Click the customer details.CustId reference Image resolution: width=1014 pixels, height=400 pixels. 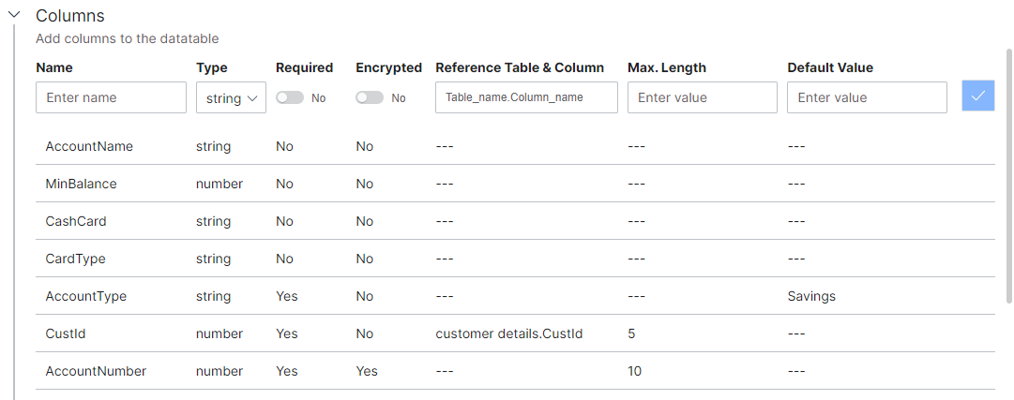[509, 333]
